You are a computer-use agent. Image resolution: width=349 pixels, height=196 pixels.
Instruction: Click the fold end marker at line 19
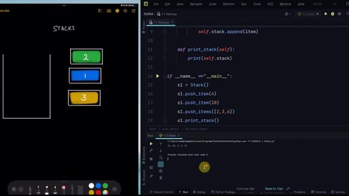[x=165, y=120]
